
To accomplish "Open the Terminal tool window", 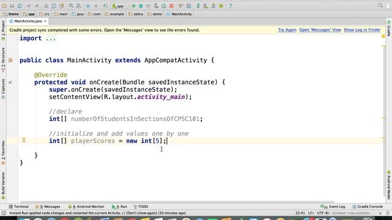I will tap(19, 207).
